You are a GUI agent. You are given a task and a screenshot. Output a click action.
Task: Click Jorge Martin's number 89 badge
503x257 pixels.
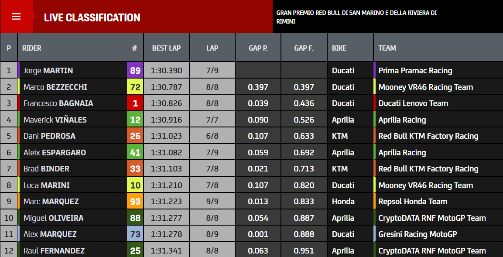coord(135,70)
